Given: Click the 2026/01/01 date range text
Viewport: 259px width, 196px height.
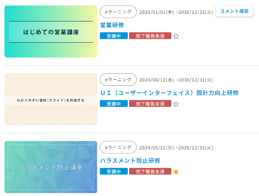Looking at the screenshot, I should click(x=176, y=12).
